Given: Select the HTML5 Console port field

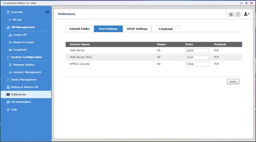Looking at the screenshot, I should [197, 64].
